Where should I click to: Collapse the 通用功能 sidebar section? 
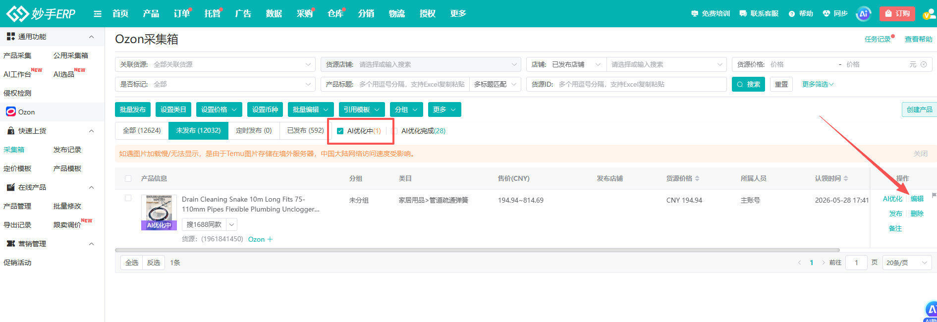(x=91, y=37)
